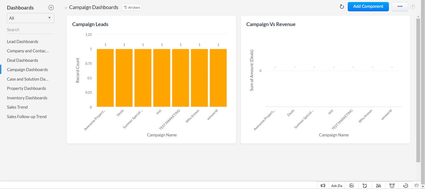Open Company and Contact dashboards in sidebar
Screen dimensions: 425x189
click(28, 51)
